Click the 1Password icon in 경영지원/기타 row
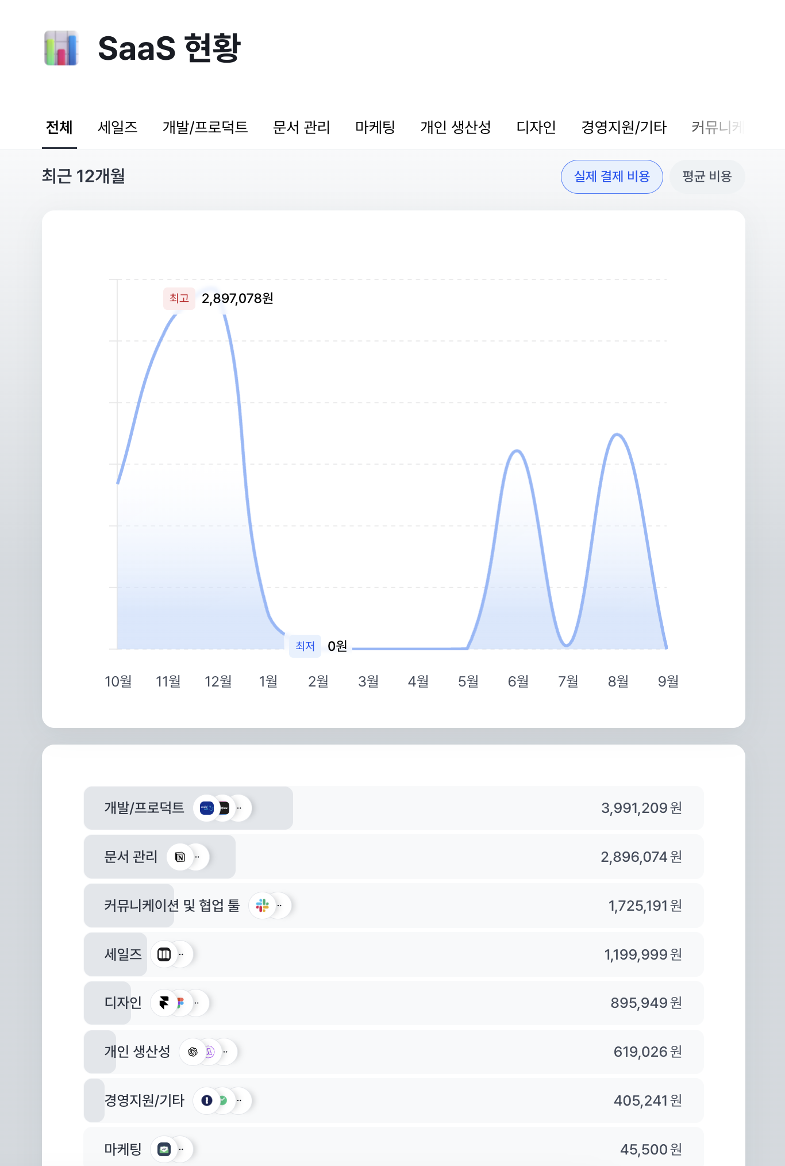This screenshot has height=1166, width=785. tap(207, 1100)
